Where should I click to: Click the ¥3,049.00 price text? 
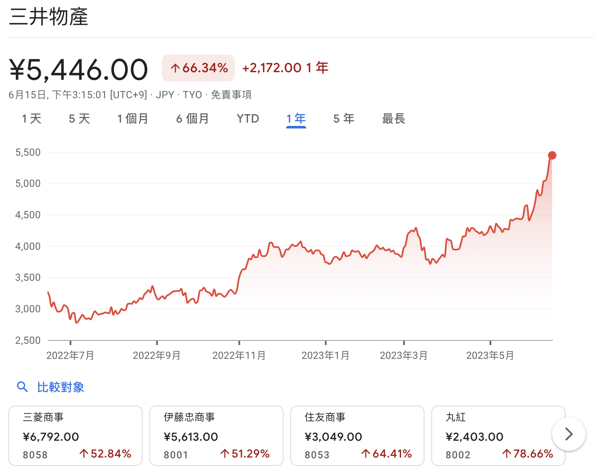(333, 437)
